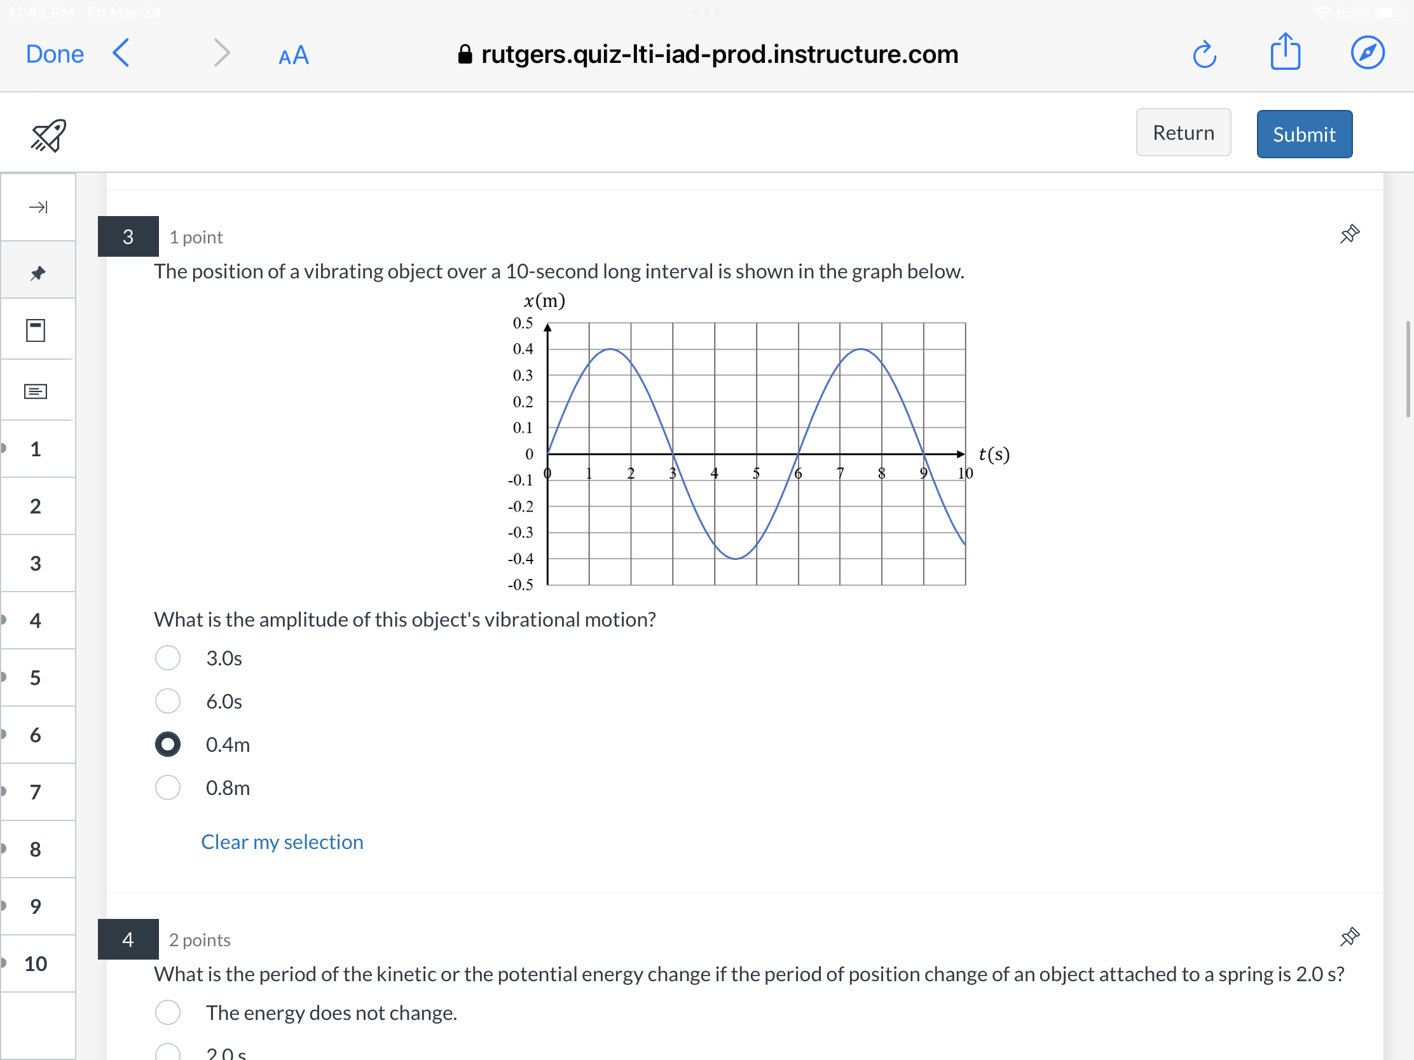Select the 3.0s answer option
The height and width of the screenshot is (1060, 1414).
pyautogui.click(x=167, y=658)
